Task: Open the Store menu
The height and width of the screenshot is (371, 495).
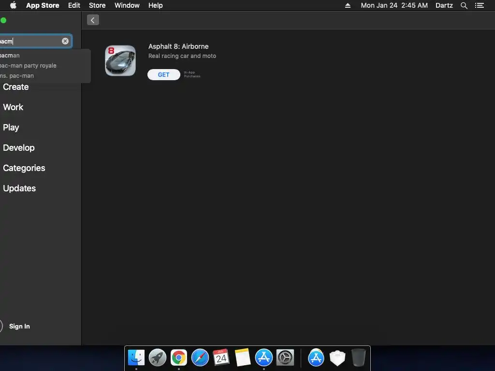Action: (x=97, y=5)
